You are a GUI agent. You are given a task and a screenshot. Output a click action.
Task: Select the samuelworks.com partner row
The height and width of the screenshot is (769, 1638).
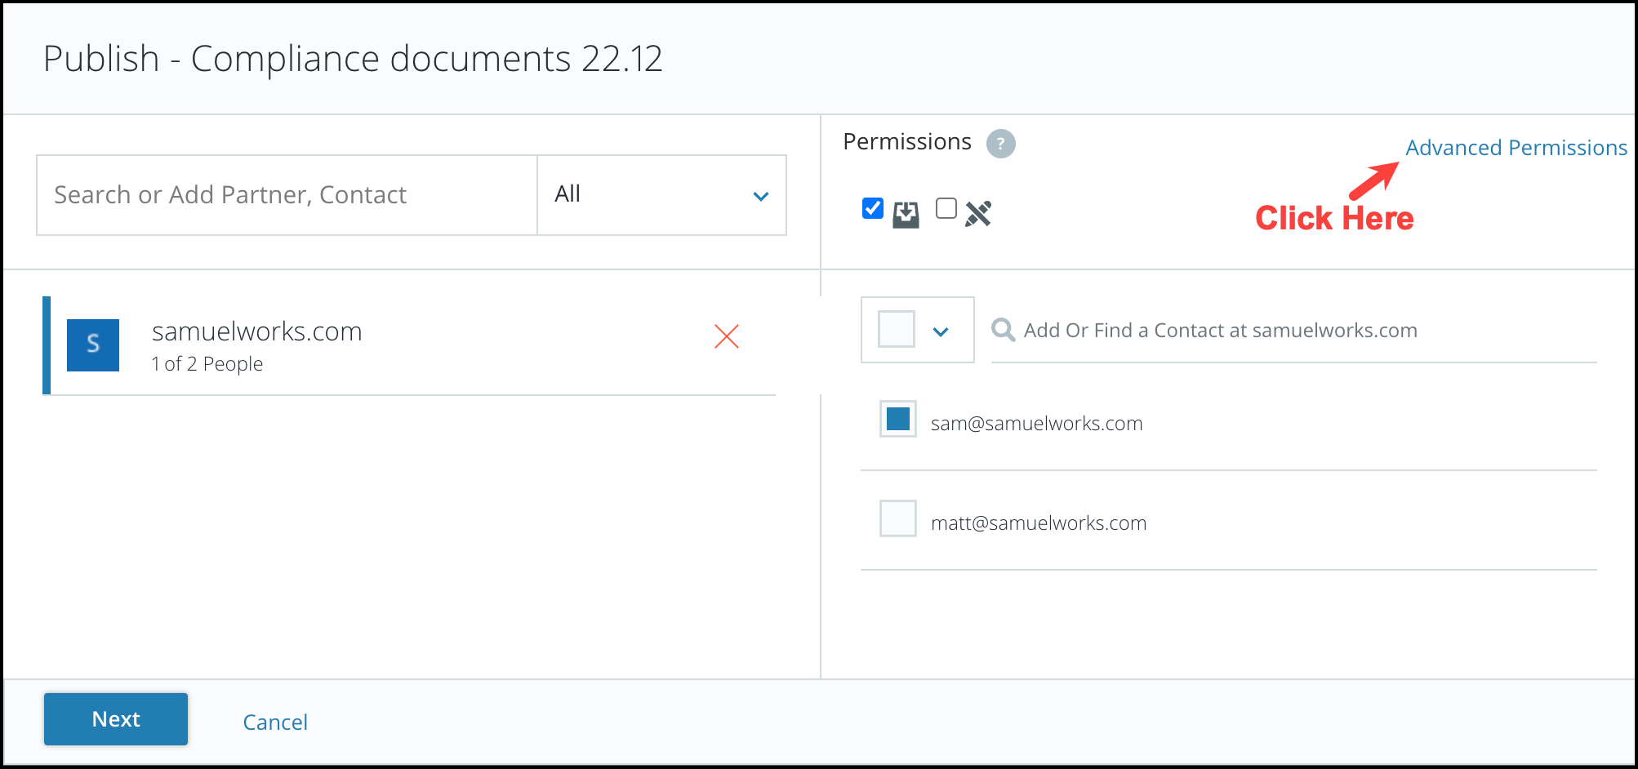tap(409, 345)
